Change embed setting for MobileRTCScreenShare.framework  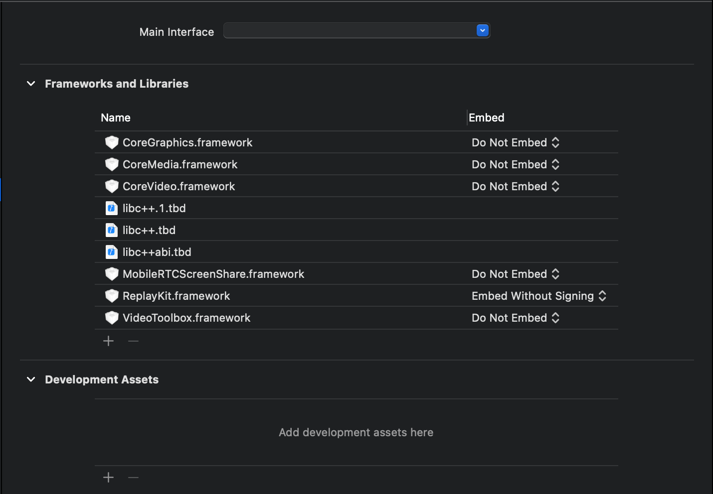click(x=516, y=274)
